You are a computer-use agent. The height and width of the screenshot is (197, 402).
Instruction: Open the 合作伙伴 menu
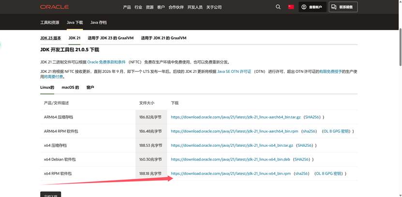pyautogui.click(x=176, y=7)
